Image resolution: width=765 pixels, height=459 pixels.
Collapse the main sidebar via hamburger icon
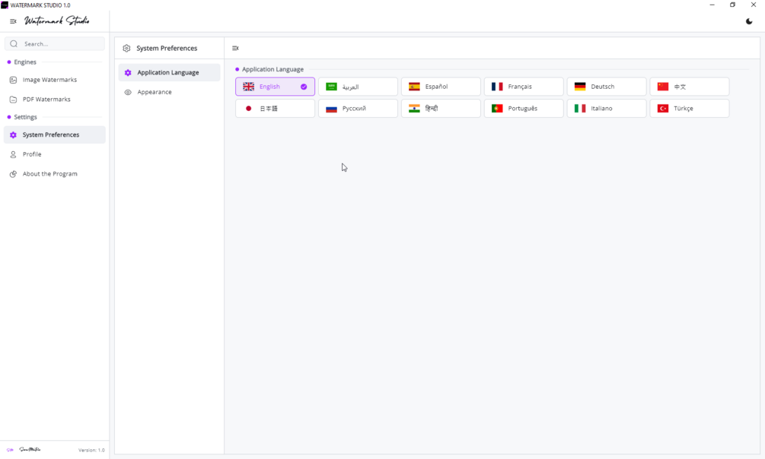[13, 21]
